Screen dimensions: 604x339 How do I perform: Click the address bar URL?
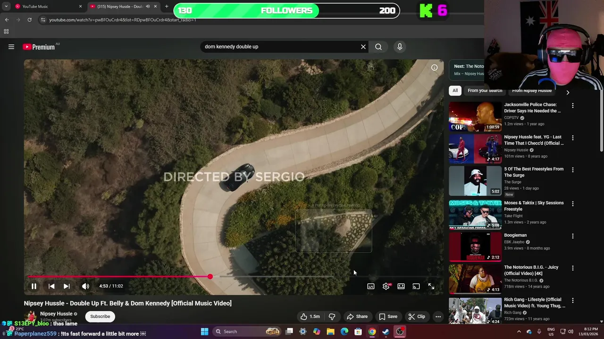coord(123,20)
